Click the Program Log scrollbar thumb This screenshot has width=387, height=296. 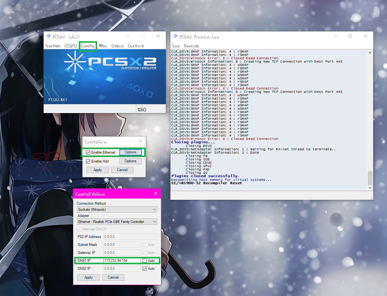[x=370, y=178]
